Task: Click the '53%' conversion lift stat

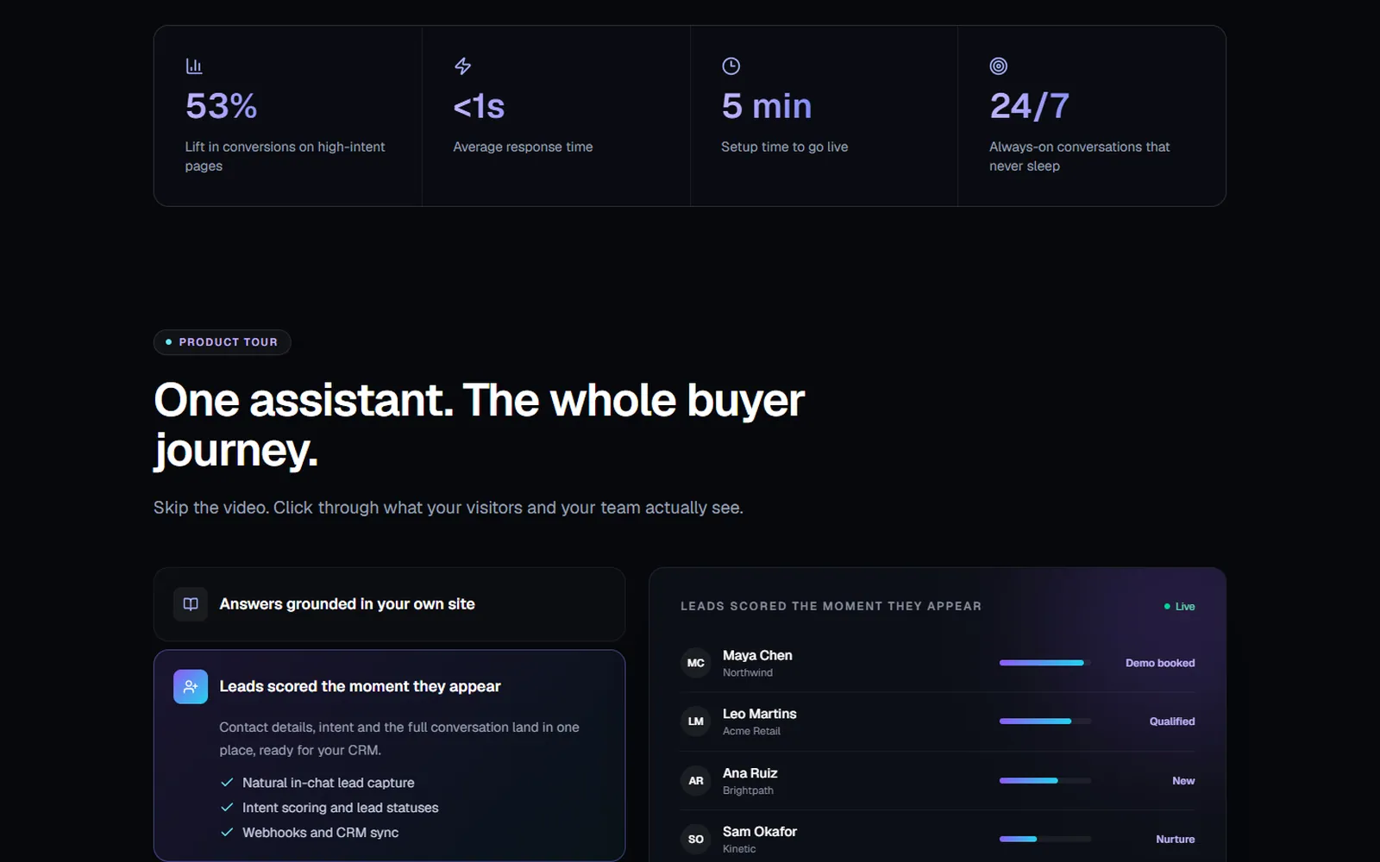Action: coord(222,107)
